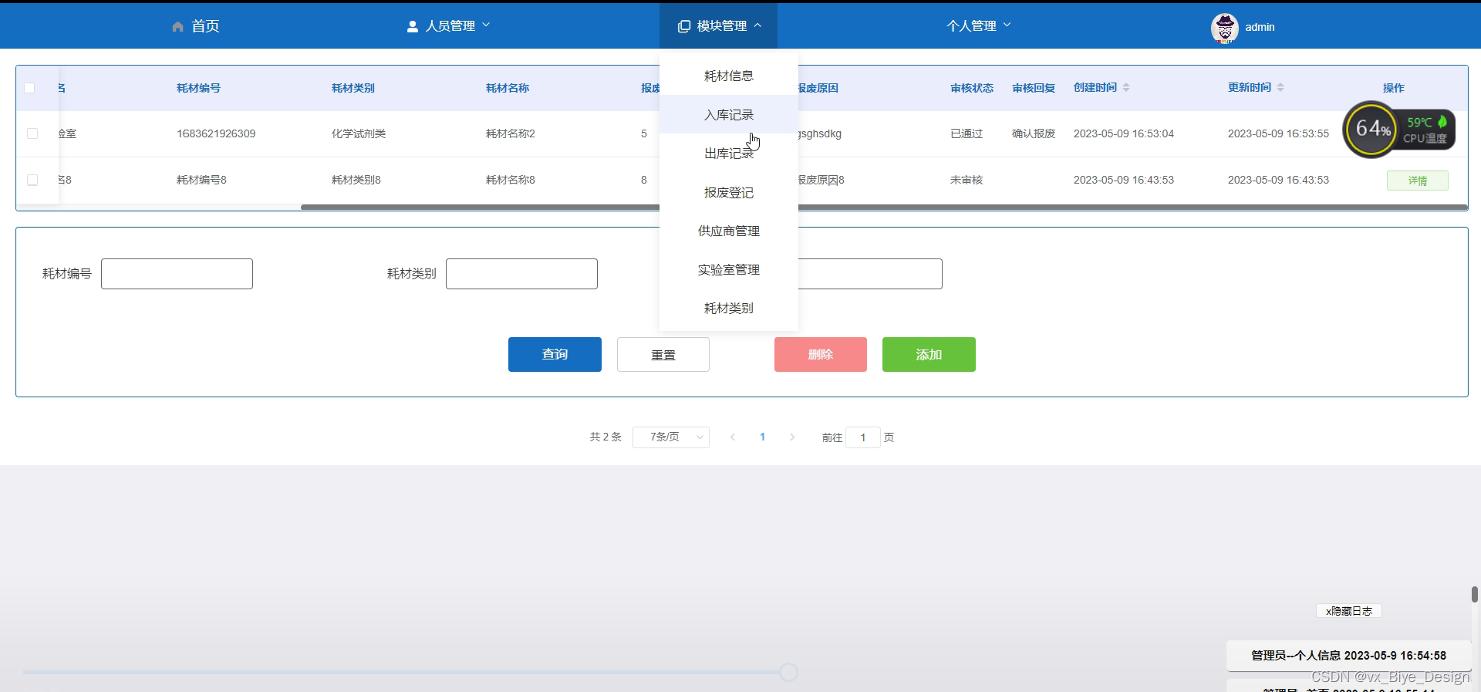Screen dimensions: 1481x692
Task: Click the 耗材名称2 cell
Action: [511, 133]
